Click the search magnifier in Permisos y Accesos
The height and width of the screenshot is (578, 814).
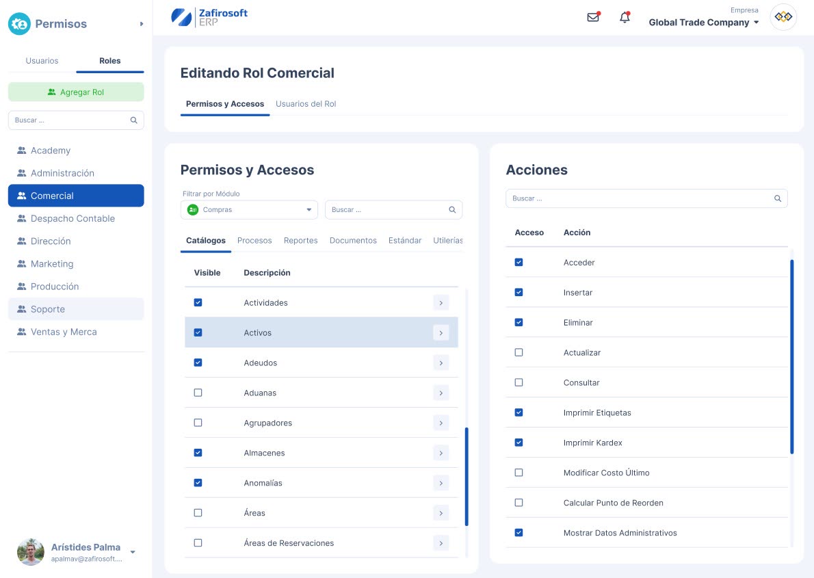pos(452,210)
